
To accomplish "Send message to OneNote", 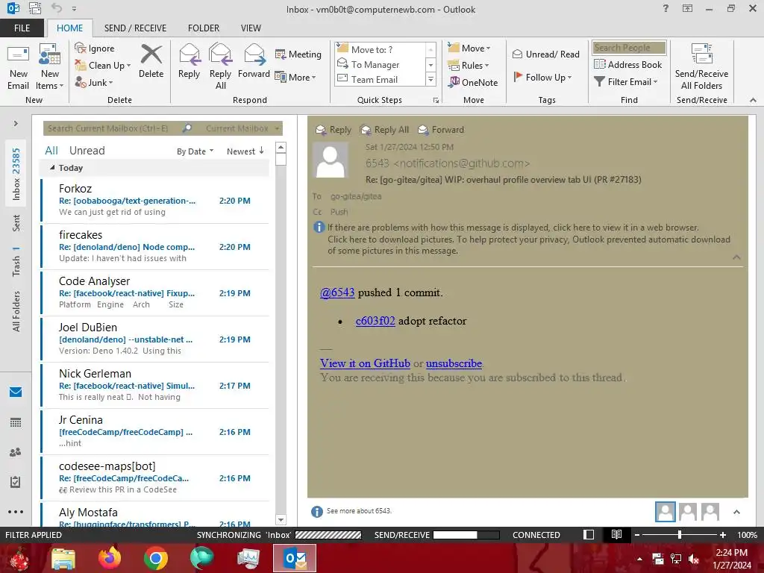I will 473,82.
